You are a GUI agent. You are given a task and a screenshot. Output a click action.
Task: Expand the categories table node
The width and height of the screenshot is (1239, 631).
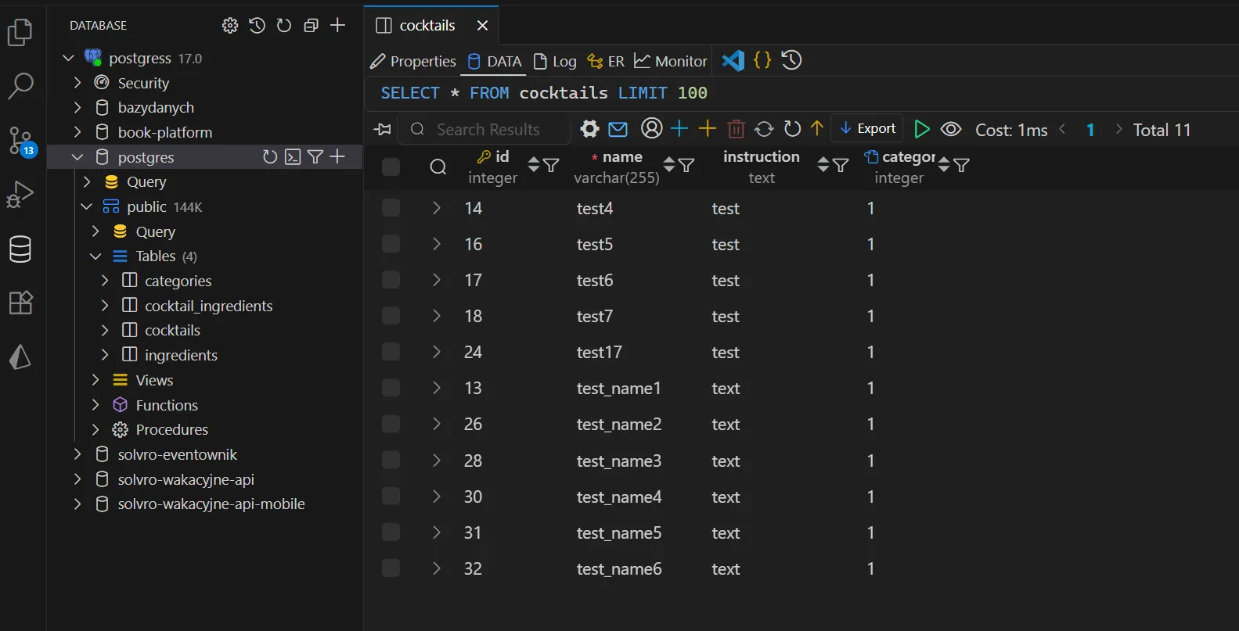[x=105, y=281]
